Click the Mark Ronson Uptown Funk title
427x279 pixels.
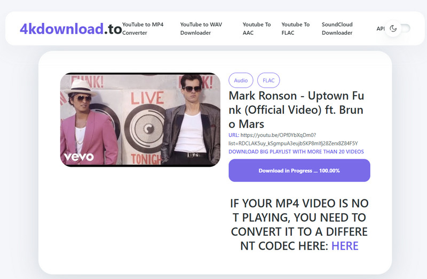tap(296, 110)
